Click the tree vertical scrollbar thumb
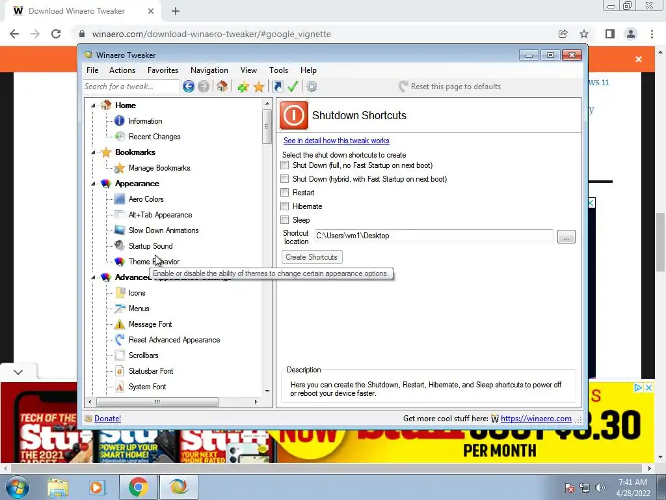Screen dimensions: 666x500 click(267, 127)
